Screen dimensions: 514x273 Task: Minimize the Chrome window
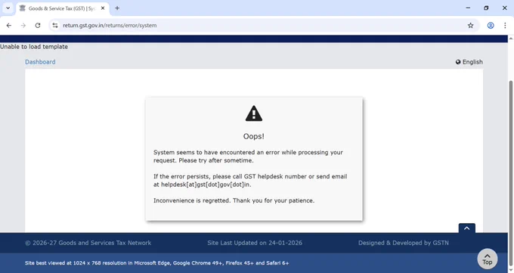click(468, 8)
